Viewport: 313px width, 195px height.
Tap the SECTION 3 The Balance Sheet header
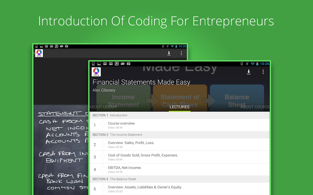coord(180,179)
